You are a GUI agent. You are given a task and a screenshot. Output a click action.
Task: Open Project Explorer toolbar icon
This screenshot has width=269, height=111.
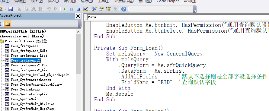point(94,9)
